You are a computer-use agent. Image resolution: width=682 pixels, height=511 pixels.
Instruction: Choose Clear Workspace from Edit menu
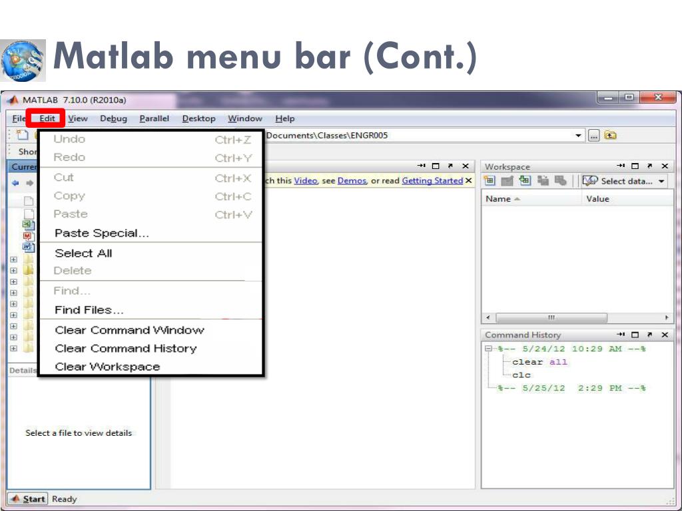pos(151,367)
